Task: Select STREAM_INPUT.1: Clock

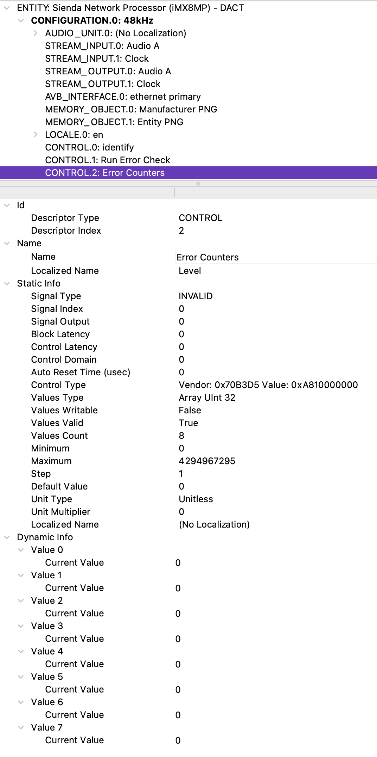Action: click(188, 59)
